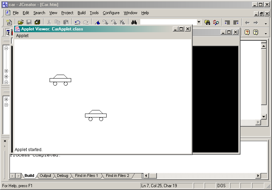The width and height of the screenshot is (272, 190).
Task: Click the Ln 7, Col 25 status bar text
Action: coord(159,186)
